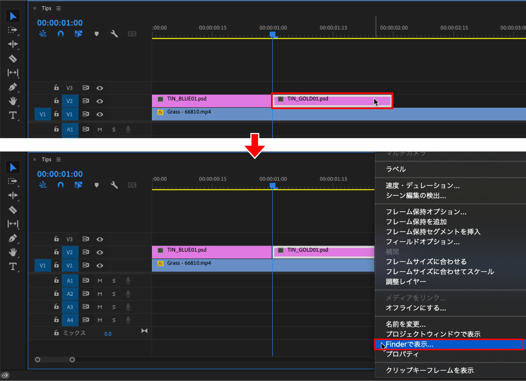Select the Razor tool in the lower panel
This screenshot has width=526, height=381.
[13, 209]
